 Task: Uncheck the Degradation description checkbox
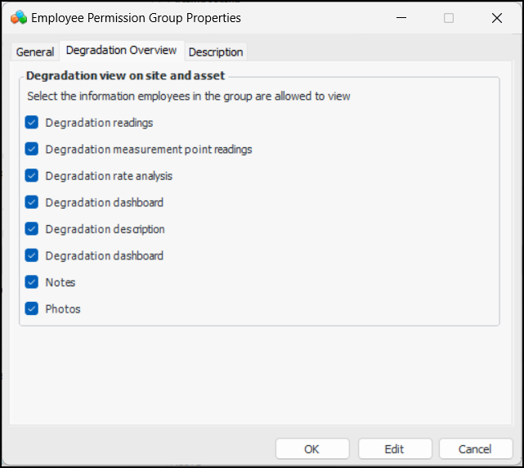coord(32,229)
